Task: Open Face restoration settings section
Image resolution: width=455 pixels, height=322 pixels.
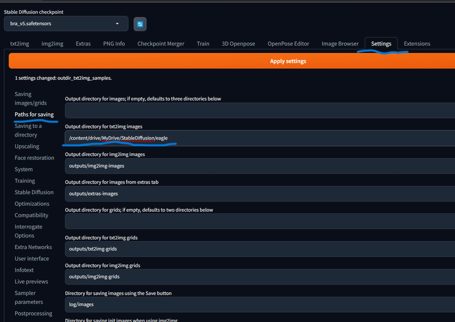Action: tap(34, 158)
